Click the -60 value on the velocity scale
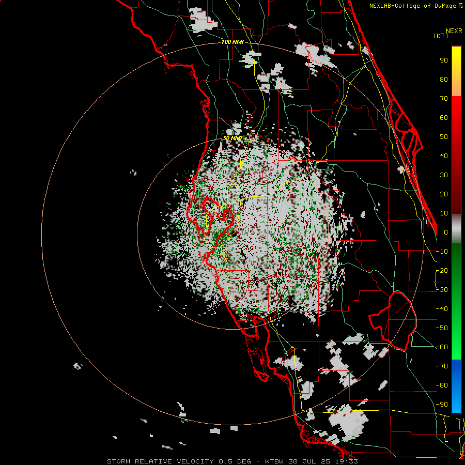This screenshot has width=465, height=465. pos(442,347)
